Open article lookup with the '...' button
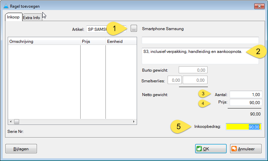 pyautogui.click(x=134, y=29)
